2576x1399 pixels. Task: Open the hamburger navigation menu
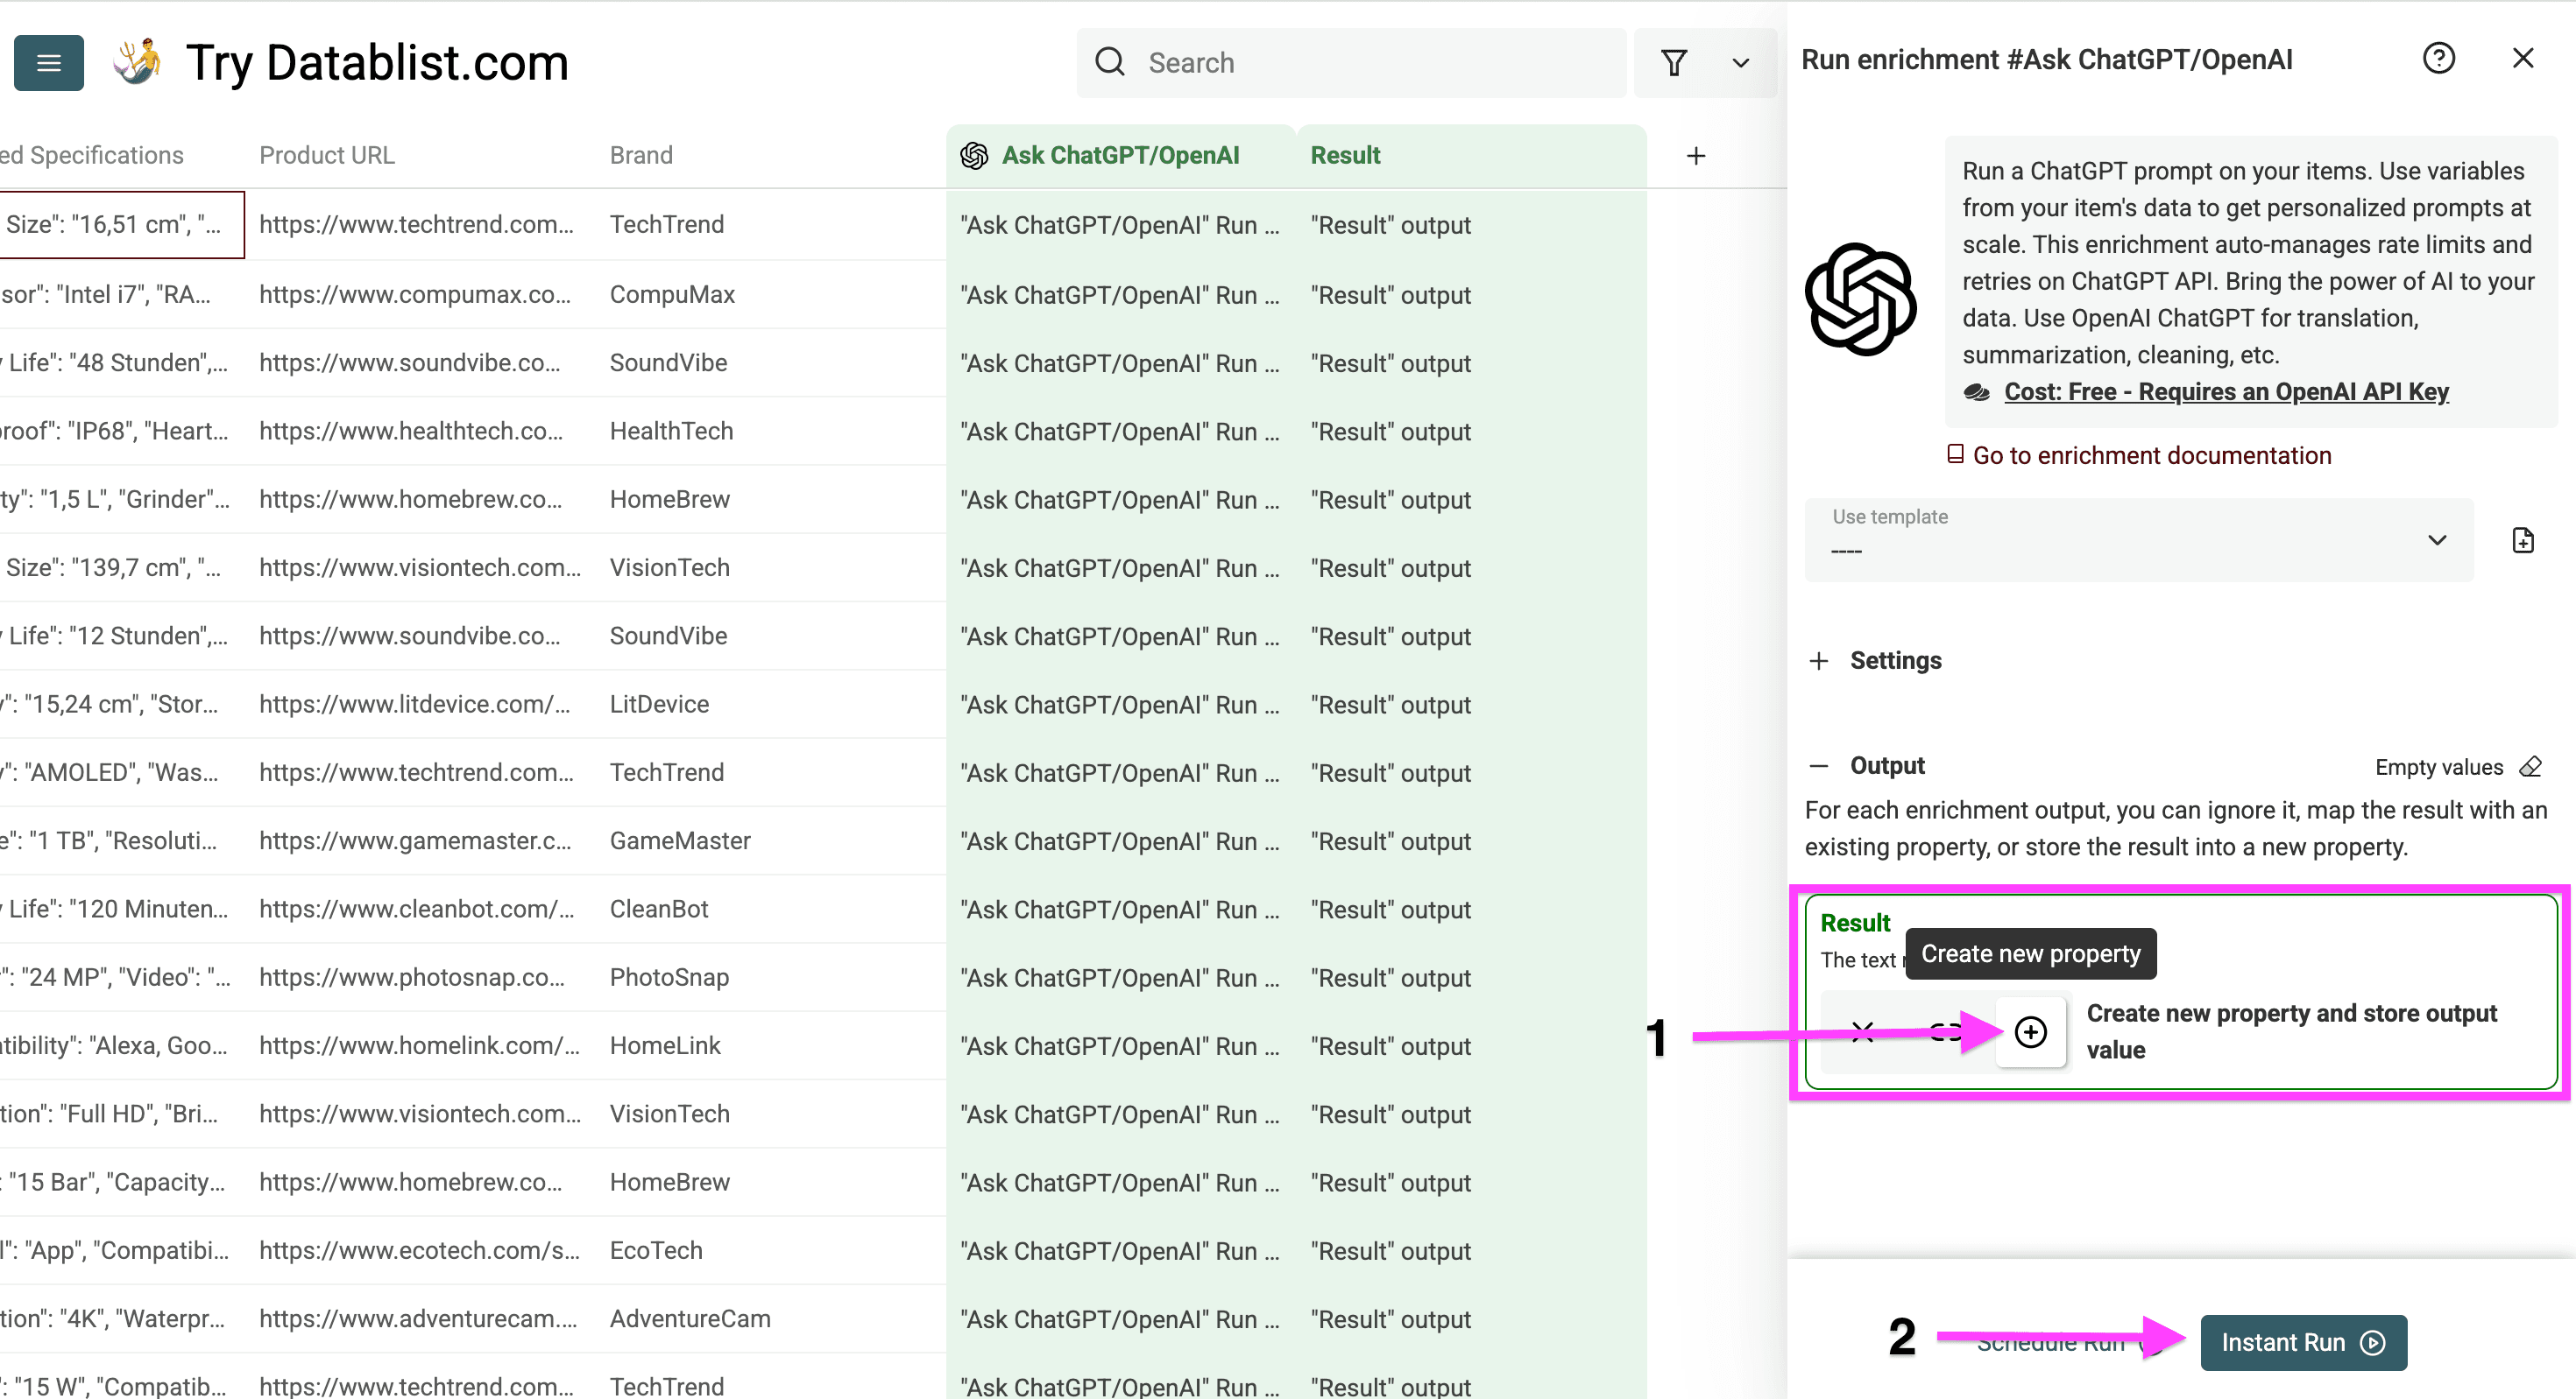(48, 62)
